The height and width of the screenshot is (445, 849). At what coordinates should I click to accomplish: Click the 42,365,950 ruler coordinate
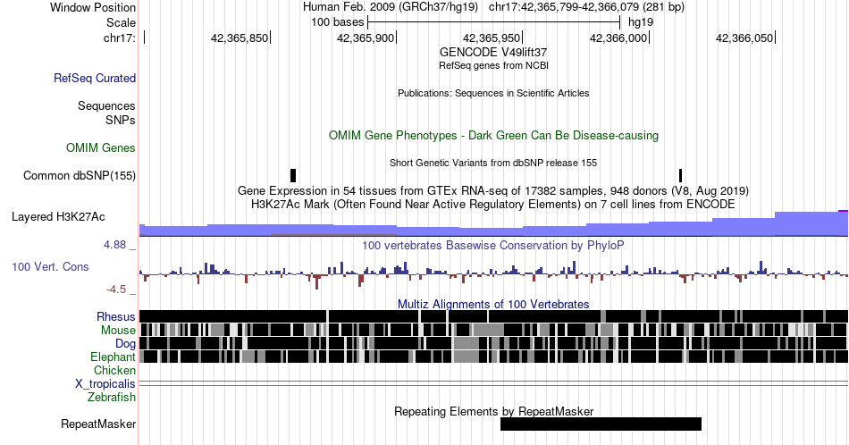coord(492,38)
